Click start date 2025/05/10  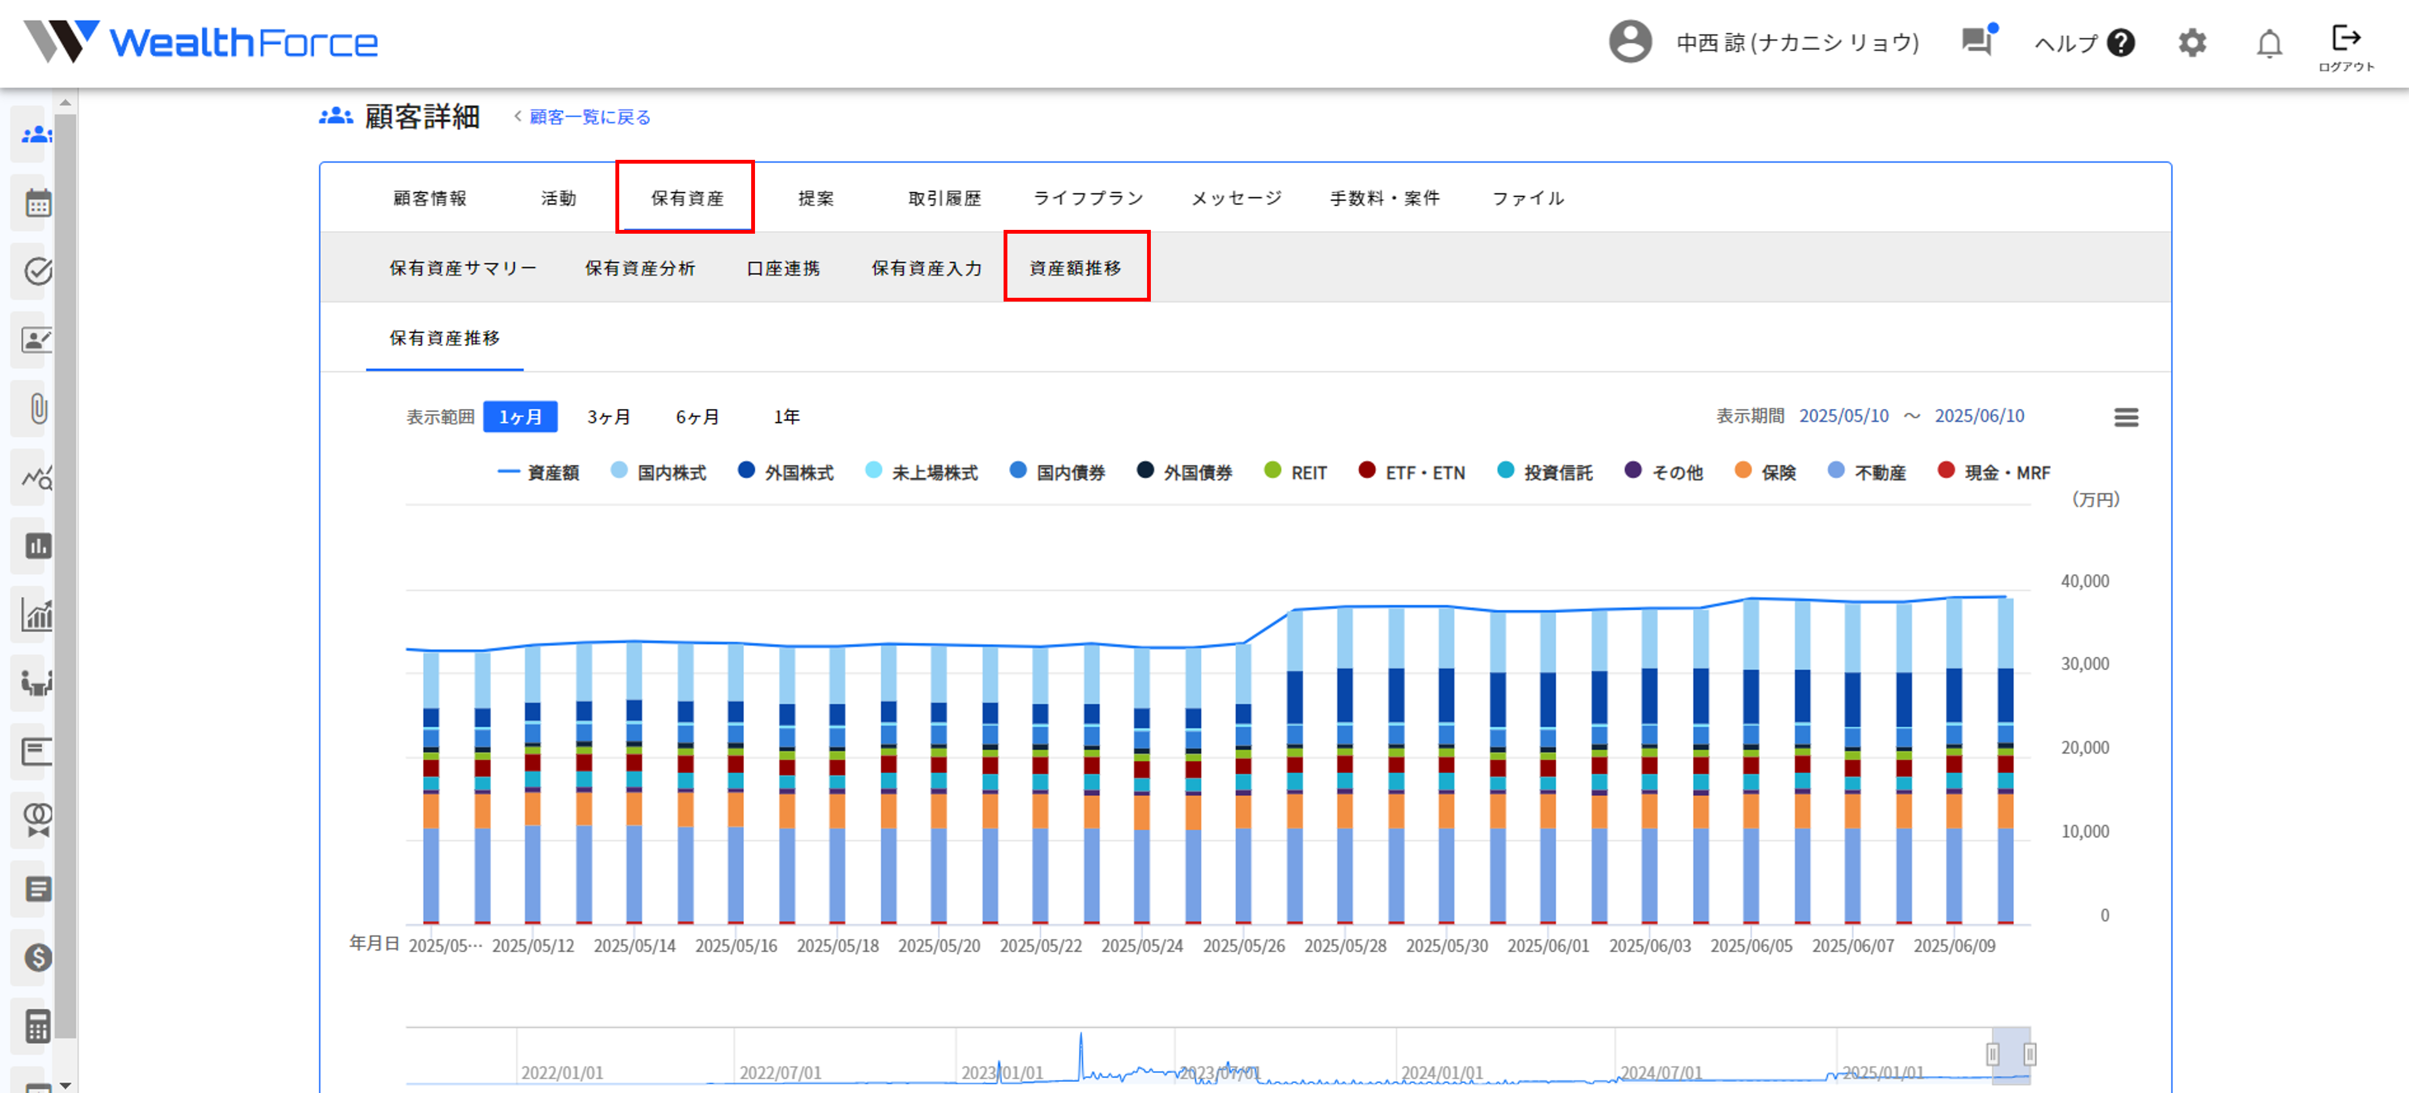click(1843, 415)
